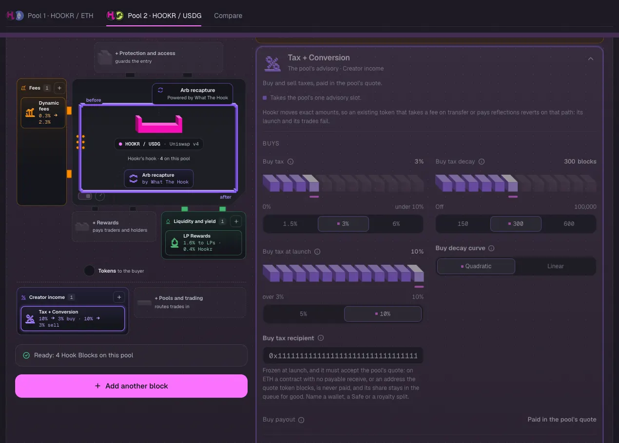This screenshot has height=443, width=619.
Task: Select the 150 blocks decay preset
Action: tap(463, 224)
